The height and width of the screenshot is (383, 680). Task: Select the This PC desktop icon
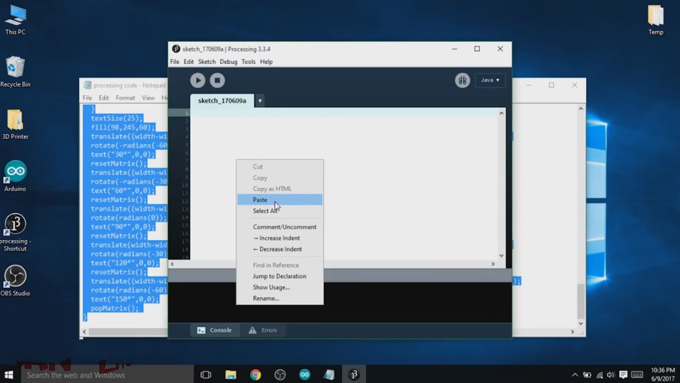(x=15, y=20)
